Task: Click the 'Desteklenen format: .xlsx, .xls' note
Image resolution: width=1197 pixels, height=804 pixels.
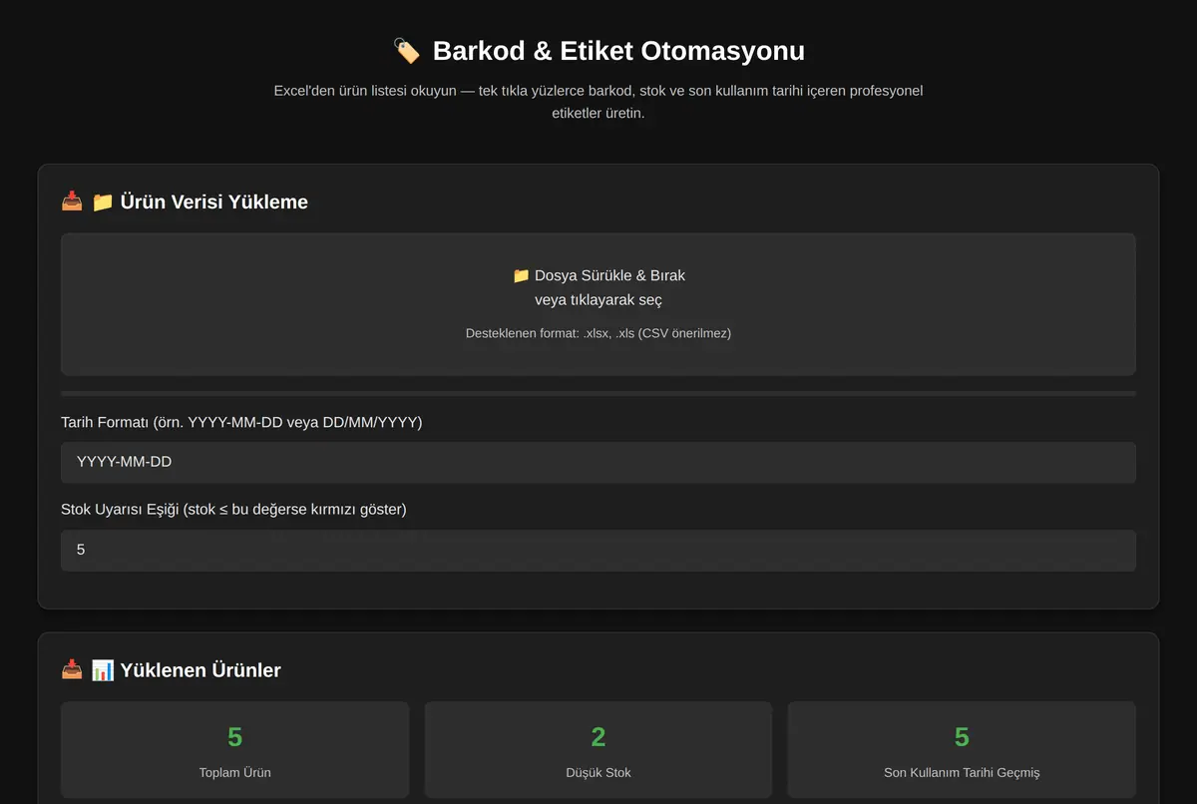Action: tap(598, 333)
